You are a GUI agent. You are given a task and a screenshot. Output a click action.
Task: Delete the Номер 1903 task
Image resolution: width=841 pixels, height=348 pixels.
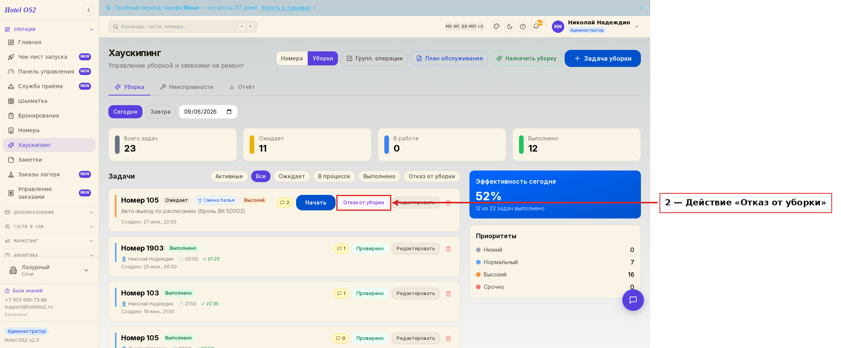click(x=449, y=249)
